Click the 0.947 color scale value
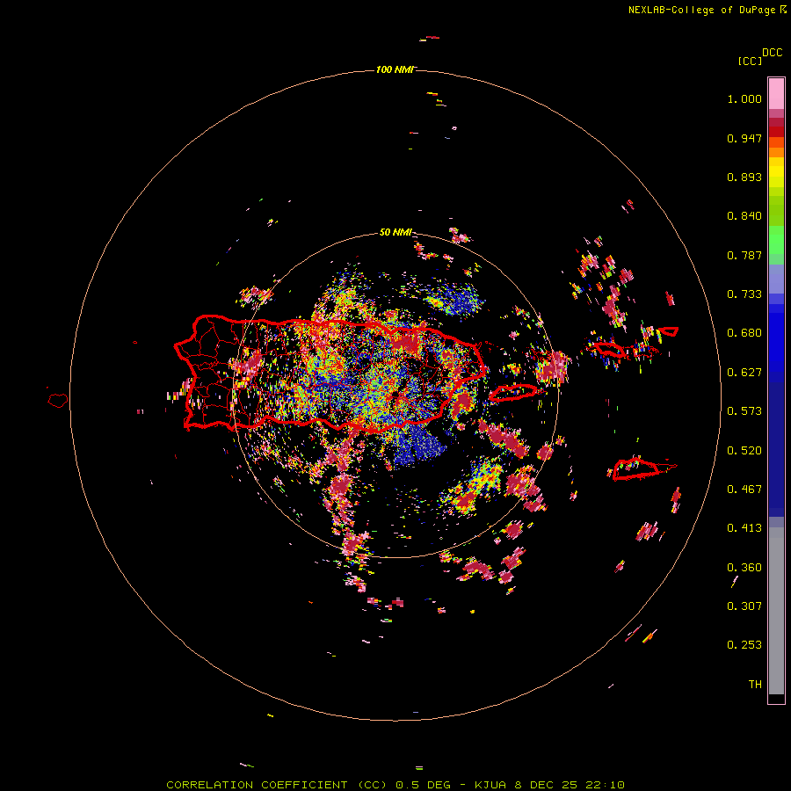 pyautogui.click(x=744, y=138)
